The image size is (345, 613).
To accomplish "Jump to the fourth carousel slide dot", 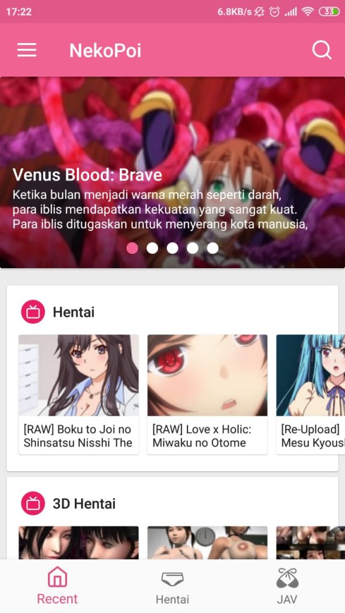I will click(192, 248).
